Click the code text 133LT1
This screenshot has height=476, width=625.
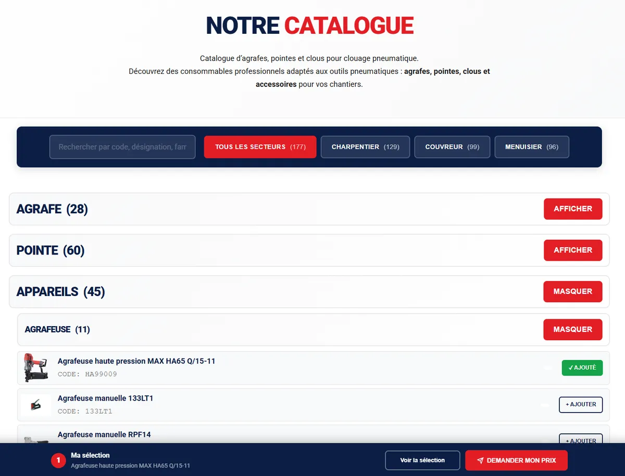(99, 411)
